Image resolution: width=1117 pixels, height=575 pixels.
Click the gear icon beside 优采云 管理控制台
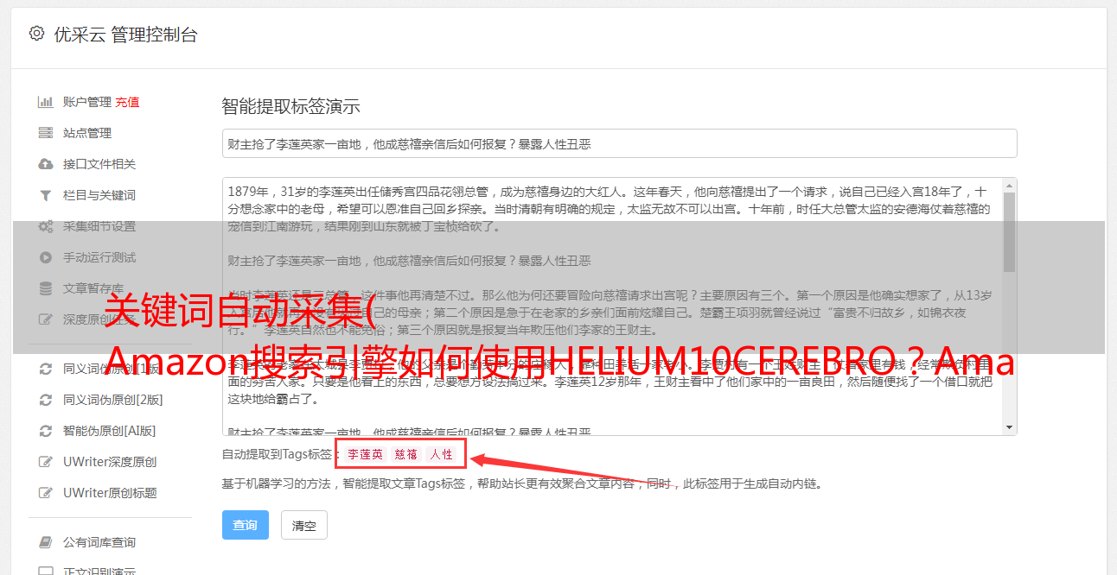tap(36, 34)
